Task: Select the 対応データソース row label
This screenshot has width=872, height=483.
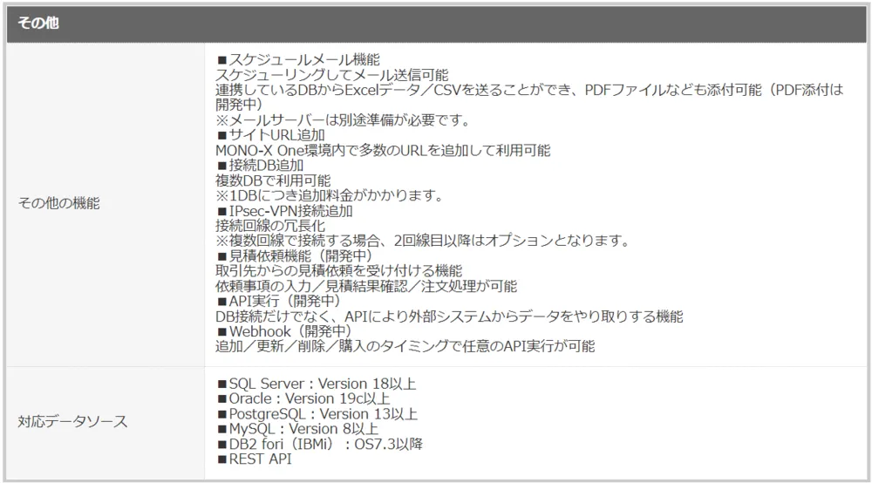Action: (72, 422)
